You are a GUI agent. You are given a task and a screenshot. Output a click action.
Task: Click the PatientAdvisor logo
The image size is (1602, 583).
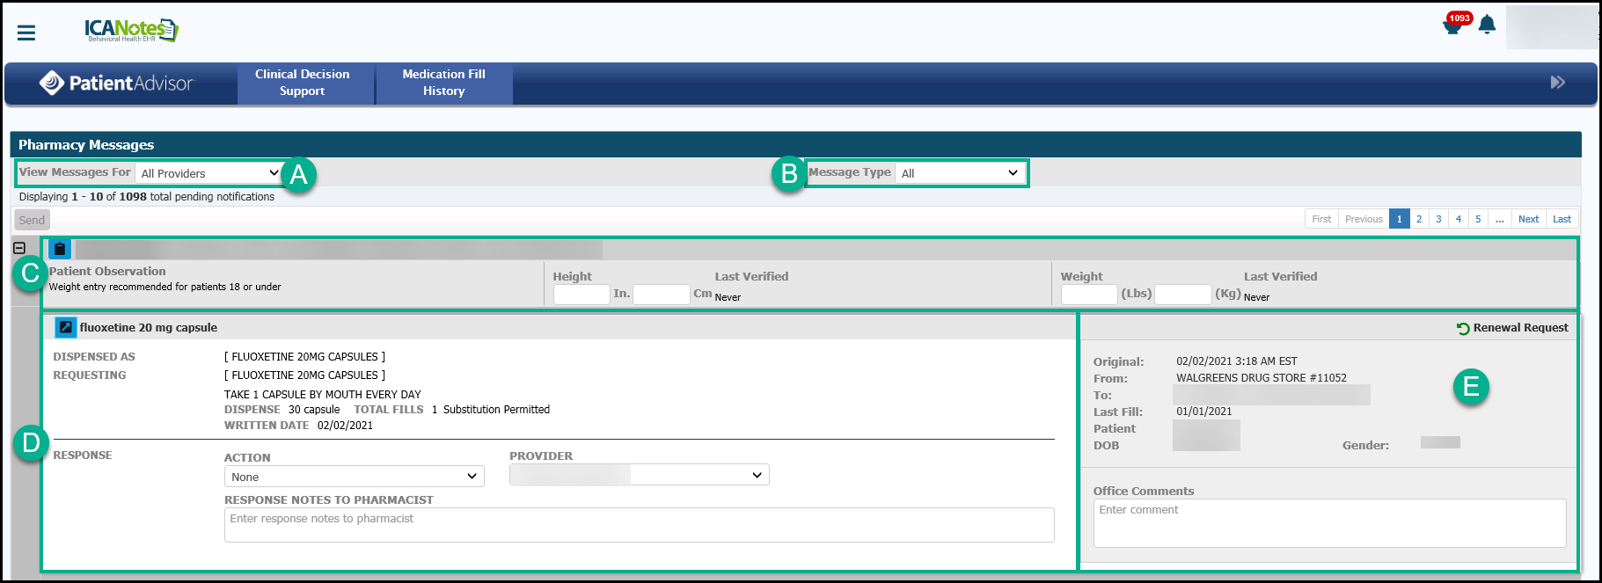pos(116,83)
